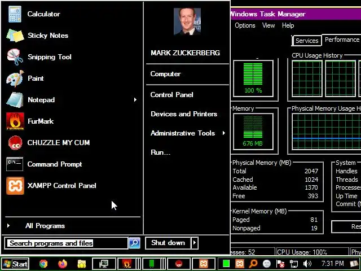Screen dimensions: 361x271
Task: Expand the Administrative Tools submenu arrow
Action: pos(223,133)
